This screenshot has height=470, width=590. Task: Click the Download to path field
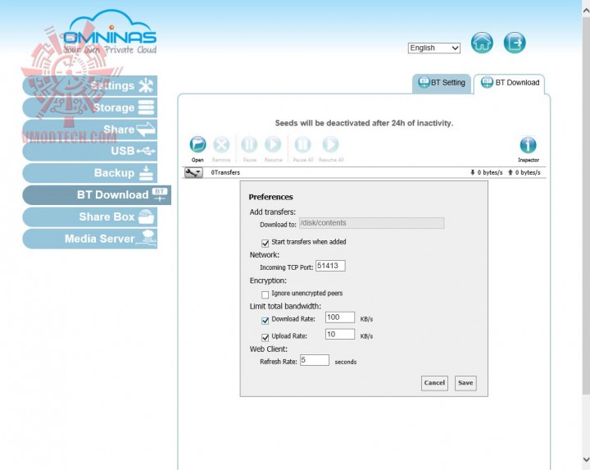[371, 223]
